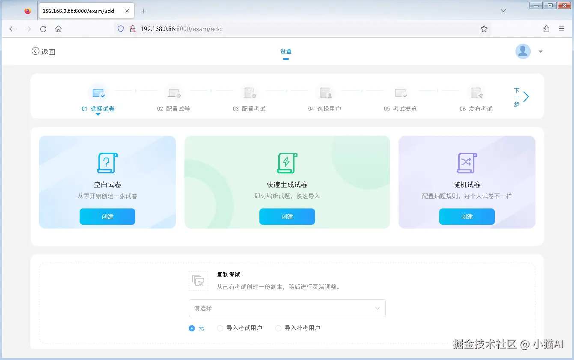Expand the 请选择 exam dropdown

(287, 308)
